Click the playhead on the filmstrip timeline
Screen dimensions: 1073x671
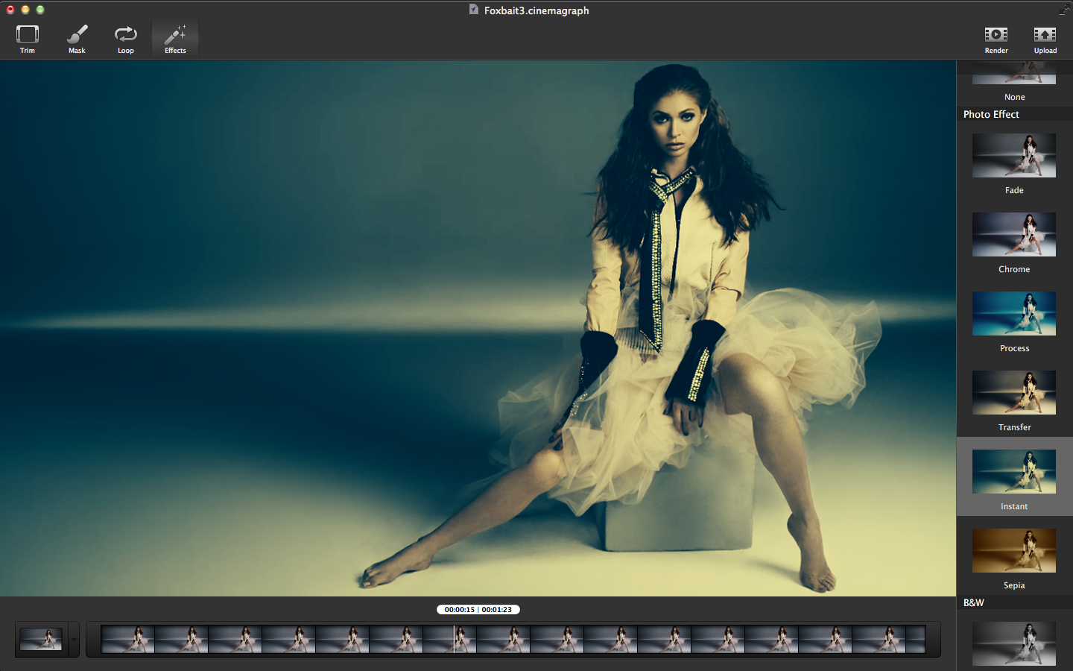pyautogui.click(x=455, y=640)
